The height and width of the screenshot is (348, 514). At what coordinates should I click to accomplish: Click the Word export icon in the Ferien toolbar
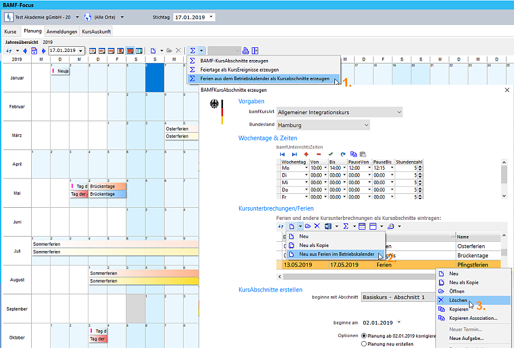coord(327,226)
